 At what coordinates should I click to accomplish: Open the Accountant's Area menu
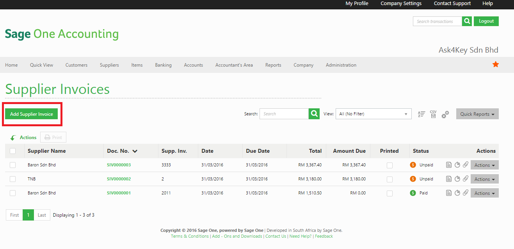[x=234, y=65]
